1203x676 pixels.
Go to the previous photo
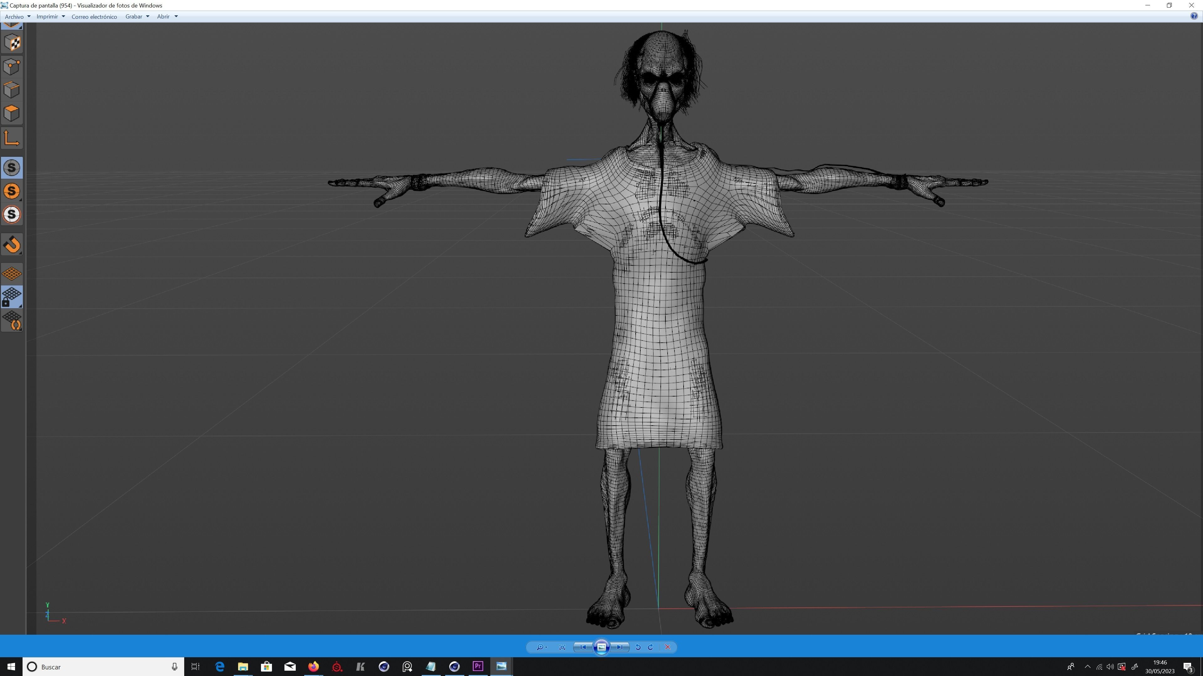tap(583, 647)
